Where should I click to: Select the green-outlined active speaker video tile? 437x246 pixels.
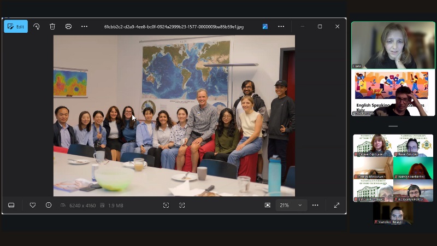pyautogui.click(x=393, y=45)
